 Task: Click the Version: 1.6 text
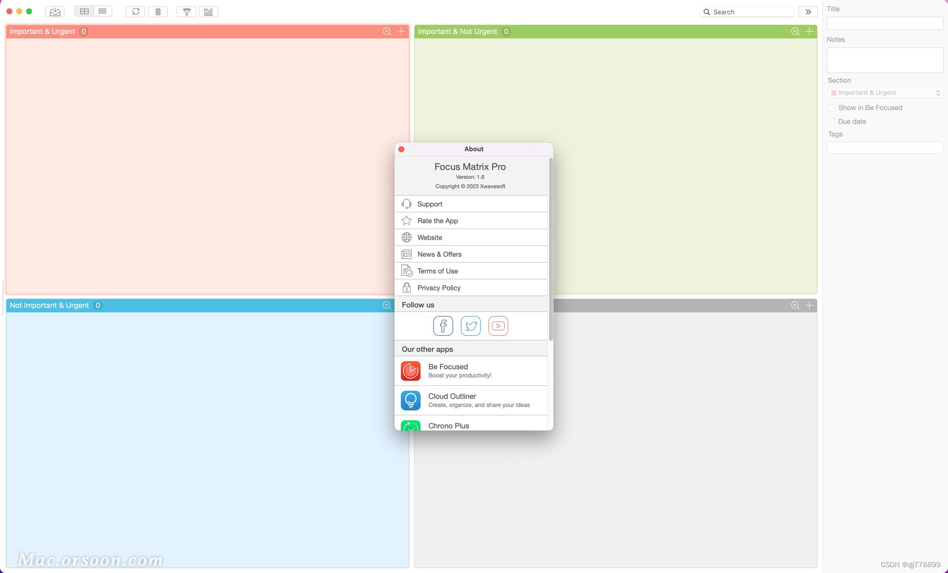coord(470,177)
